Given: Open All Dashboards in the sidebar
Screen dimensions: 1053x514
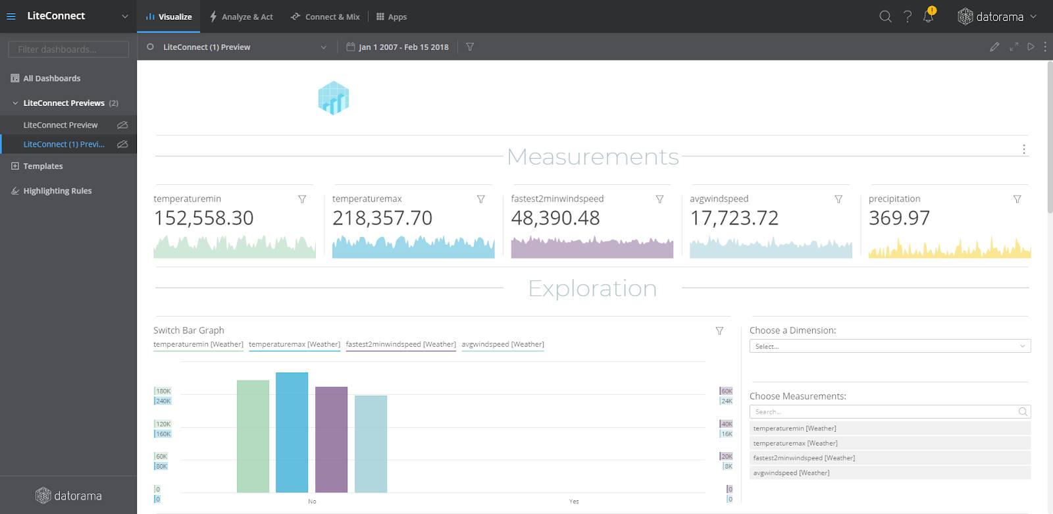Looking at the screenshot, I should (52, 78).
